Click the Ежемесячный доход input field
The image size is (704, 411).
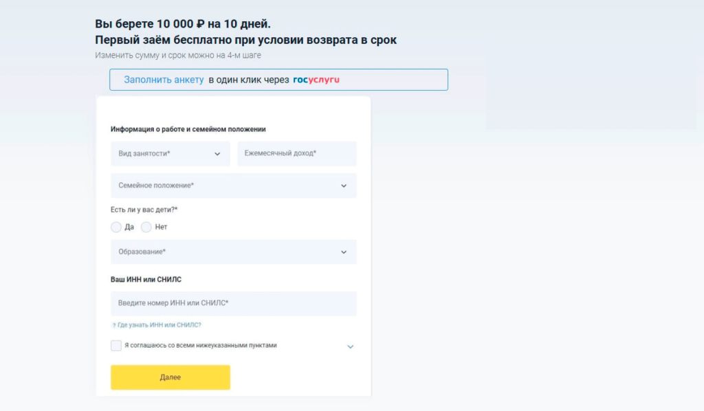(x=297, y=153)
